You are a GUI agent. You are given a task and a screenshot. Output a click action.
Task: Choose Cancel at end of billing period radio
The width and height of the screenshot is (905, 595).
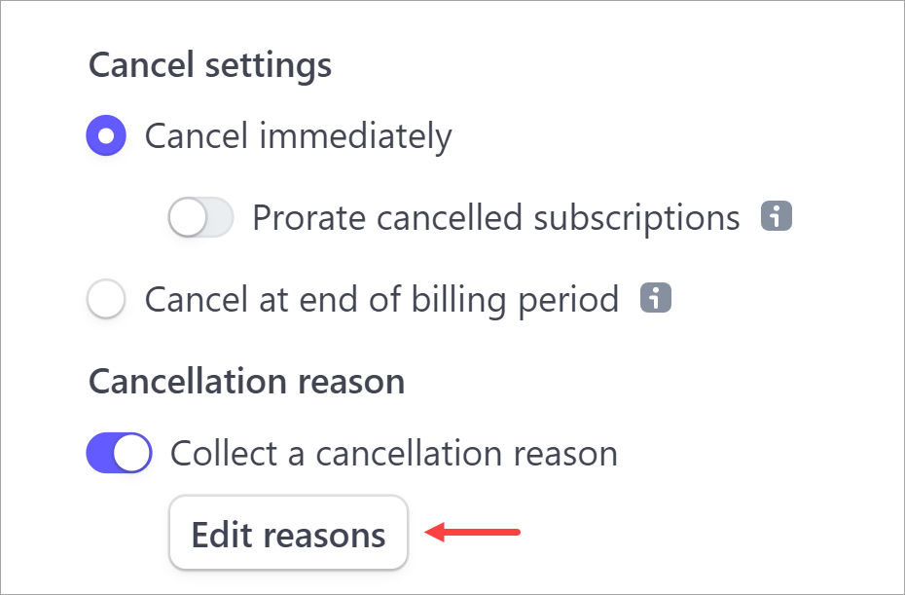click(106, 299)
